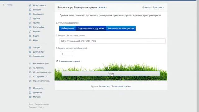The height and width of the screenshot is (112, 199).
Task: Click the back arrow icon next to Назад
Action: [x=4, y=5]
